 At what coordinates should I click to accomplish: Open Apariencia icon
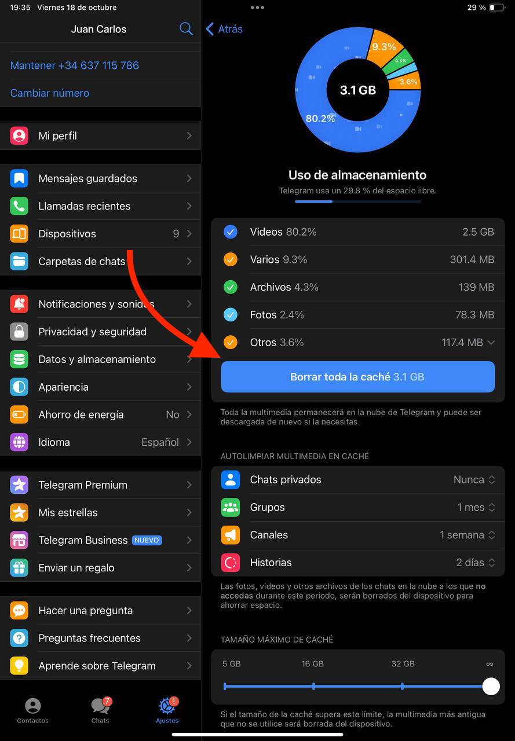[19, 387]
